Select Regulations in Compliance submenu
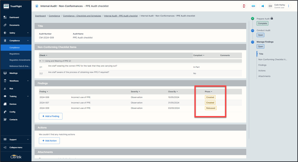This screenshot has width=298, height=162. tap(14, 54)
